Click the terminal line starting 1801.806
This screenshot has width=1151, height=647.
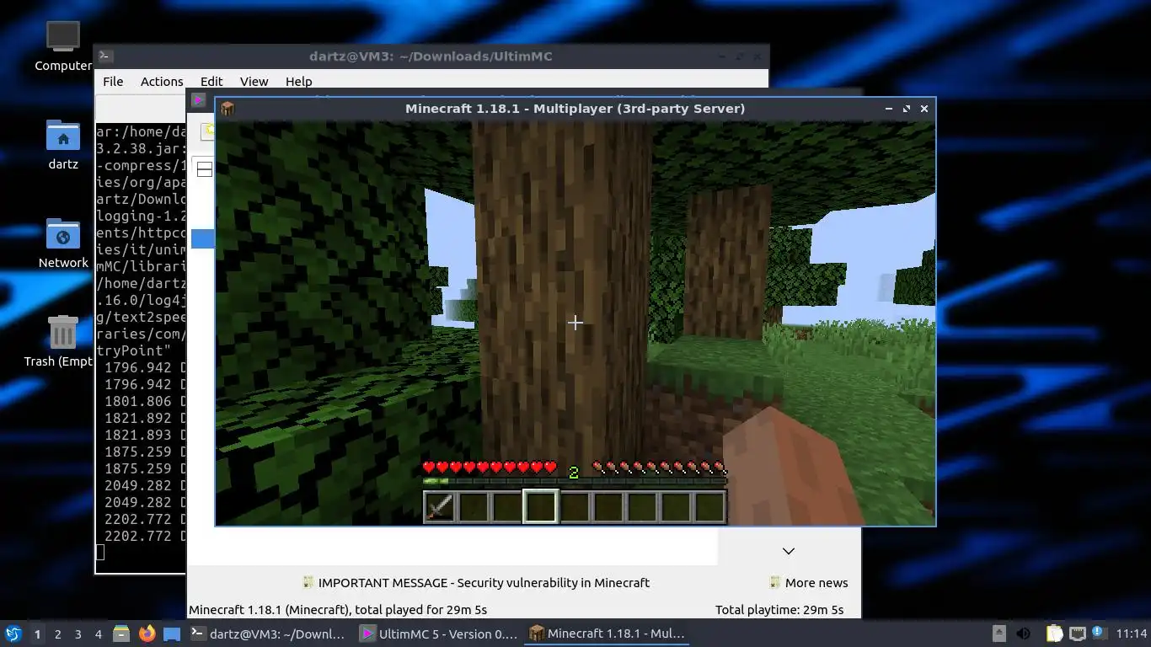[144, 401]
